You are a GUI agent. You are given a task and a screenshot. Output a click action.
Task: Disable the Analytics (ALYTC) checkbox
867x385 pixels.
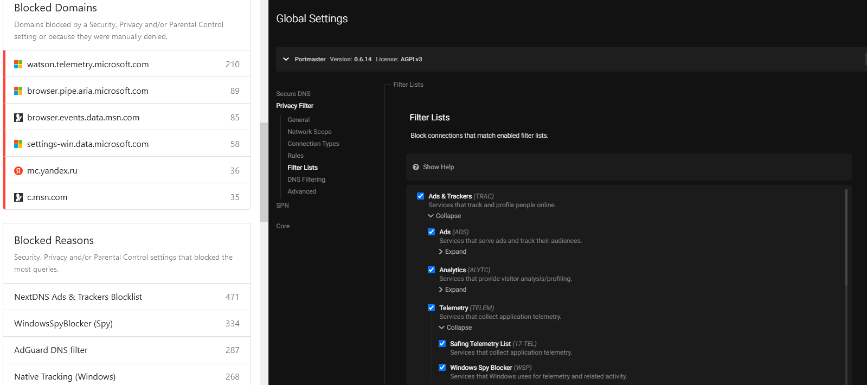tap(431, 269)
